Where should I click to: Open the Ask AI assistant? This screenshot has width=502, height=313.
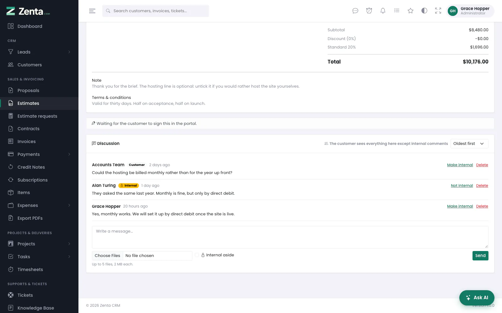[x=477, y=298]
